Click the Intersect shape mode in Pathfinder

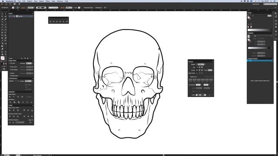pyautogui.click(x=18, y=97)
